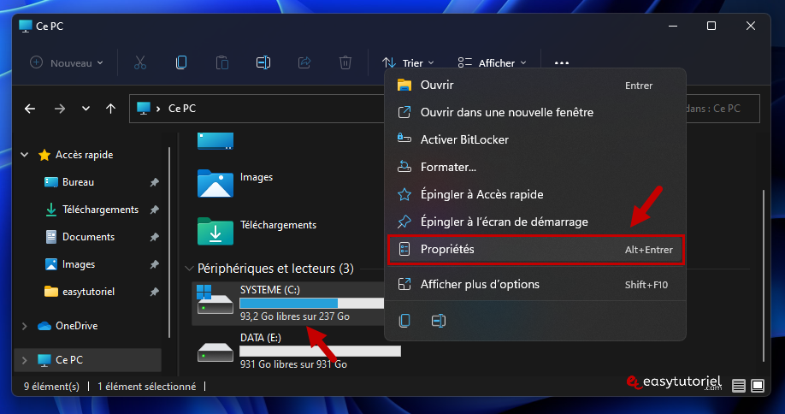The image size is (785, 414).
Task: Open the three-dots more options menu
Action: [x=562, y=63]
